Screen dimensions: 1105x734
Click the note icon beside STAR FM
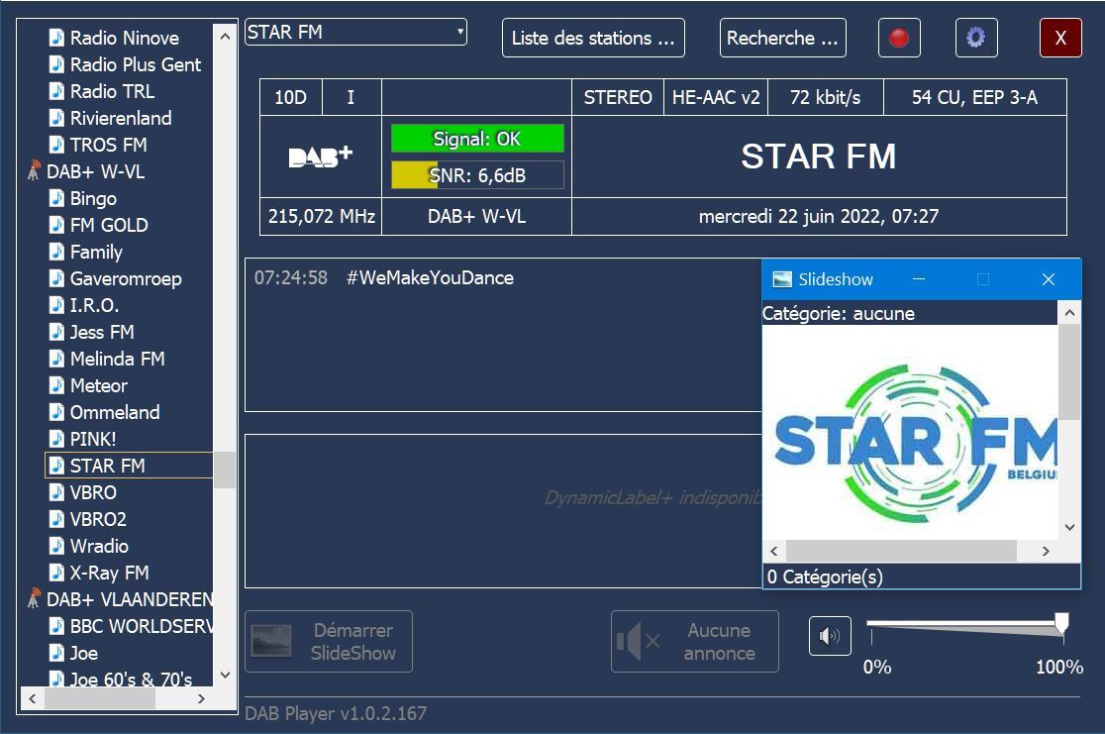56,466
